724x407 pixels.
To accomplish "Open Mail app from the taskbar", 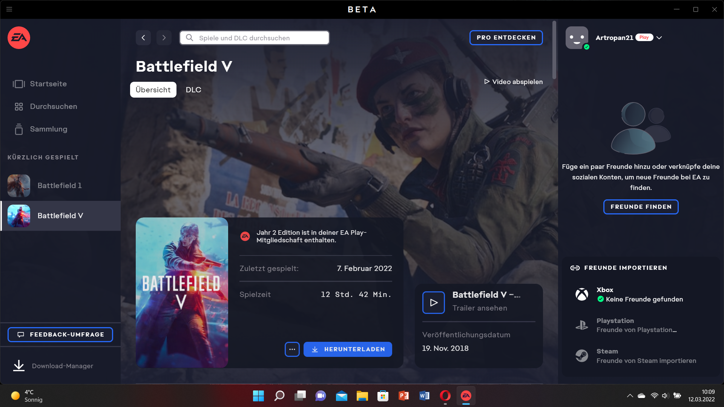I will pyautogui.click(x=341, y=396).
